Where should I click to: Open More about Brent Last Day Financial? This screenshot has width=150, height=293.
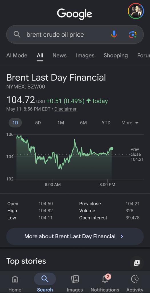[75, 237]
